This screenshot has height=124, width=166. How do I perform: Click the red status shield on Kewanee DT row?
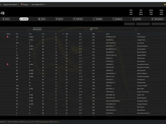[x=8, y=64]
